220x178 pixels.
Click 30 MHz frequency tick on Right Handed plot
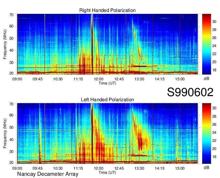12,63
